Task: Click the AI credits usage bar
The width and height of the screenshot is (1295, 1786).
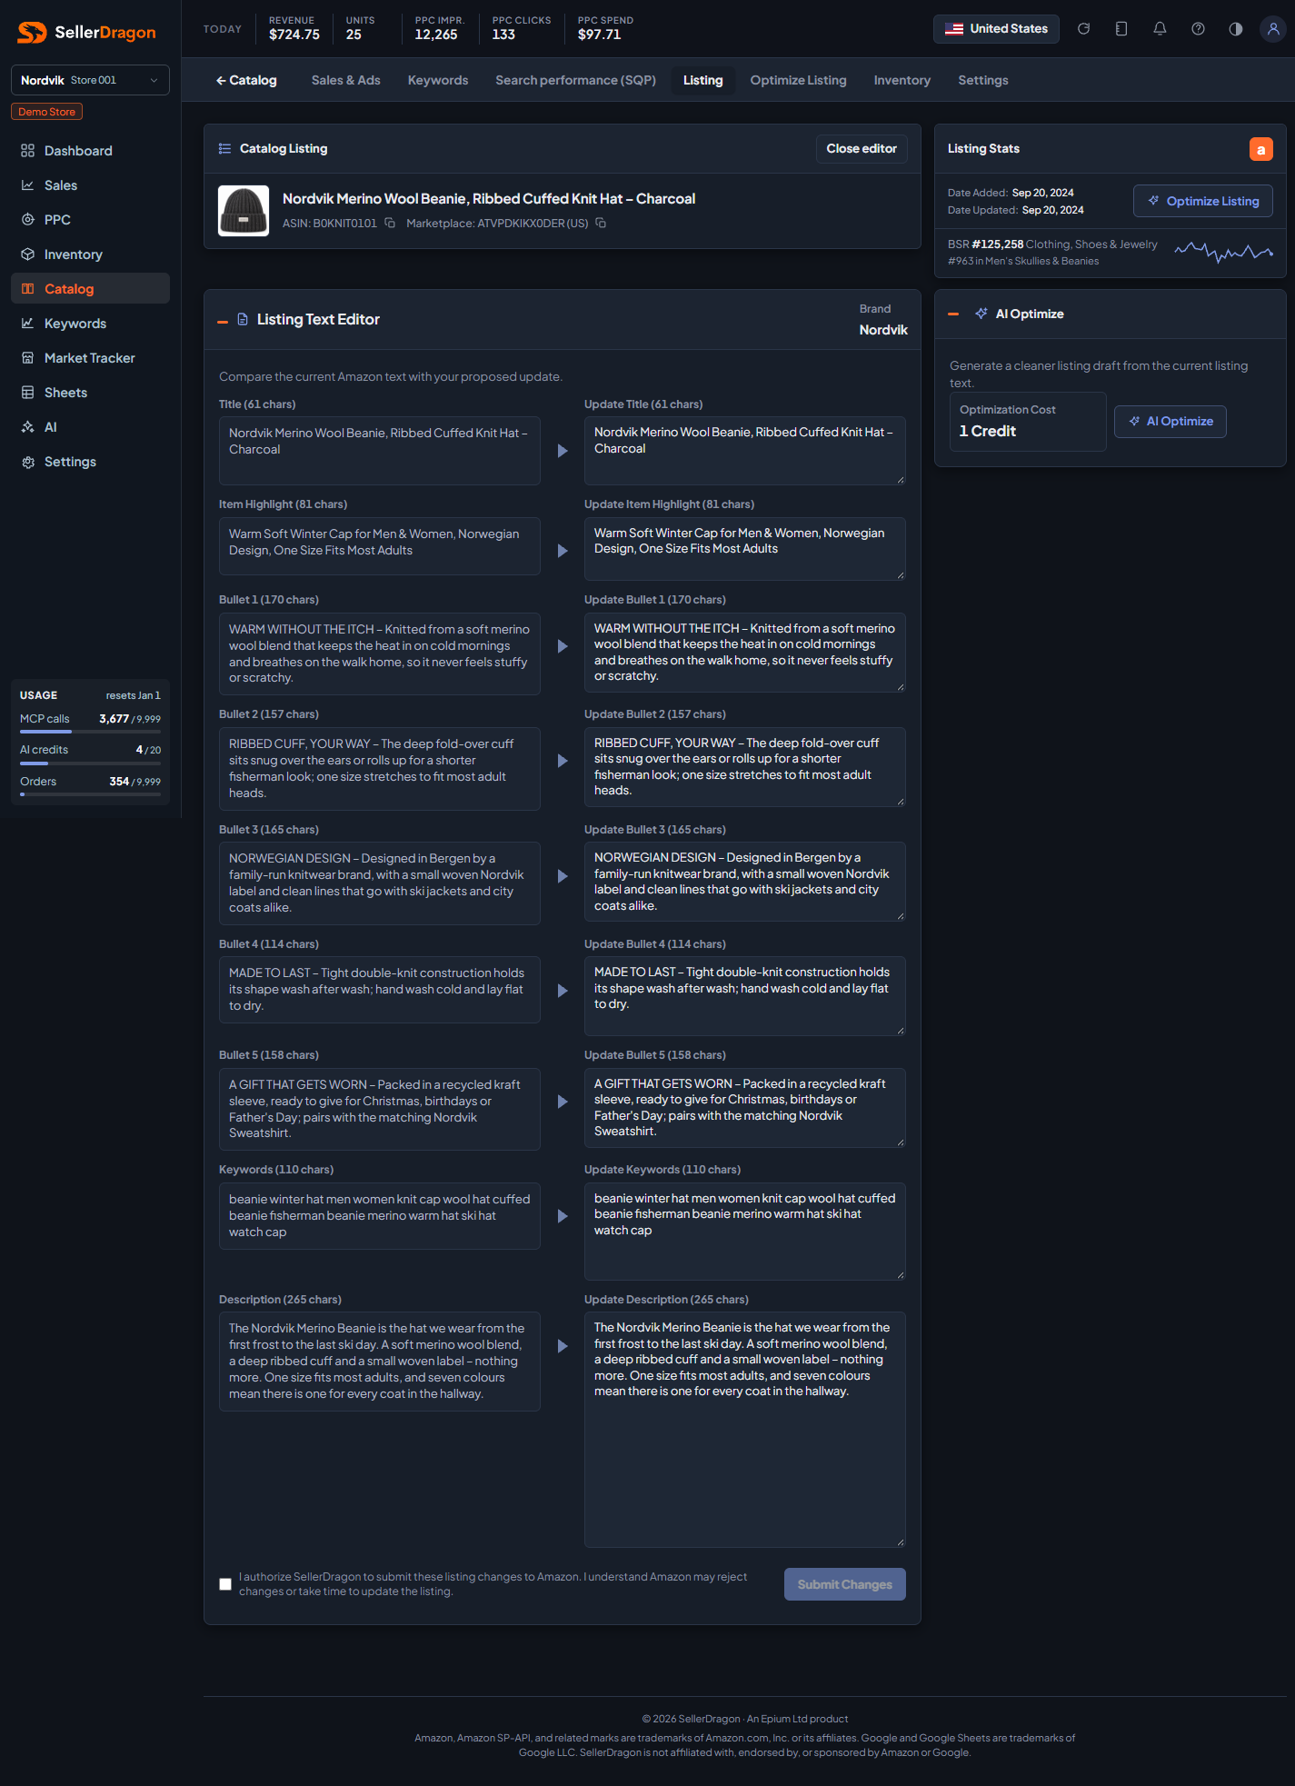Action: pos(90,763)
